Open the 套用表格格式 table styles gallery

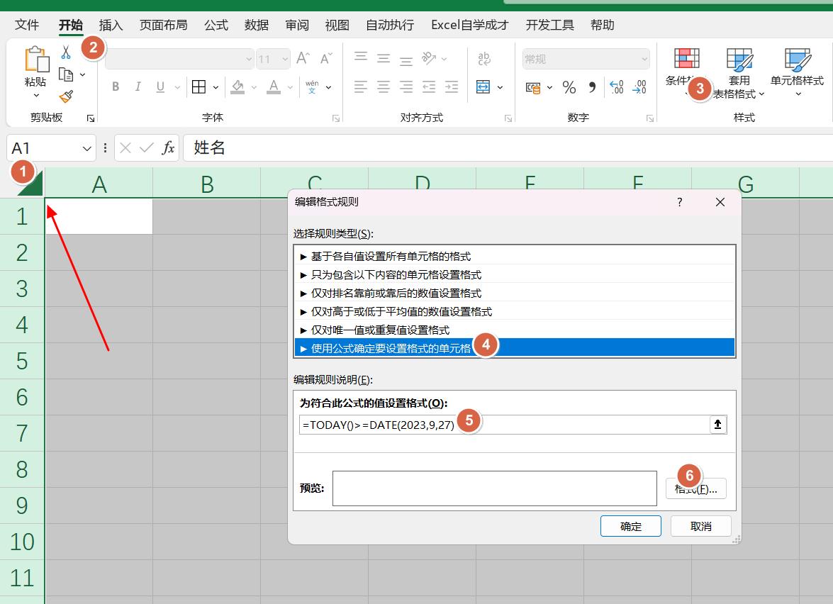coord(739,72)
